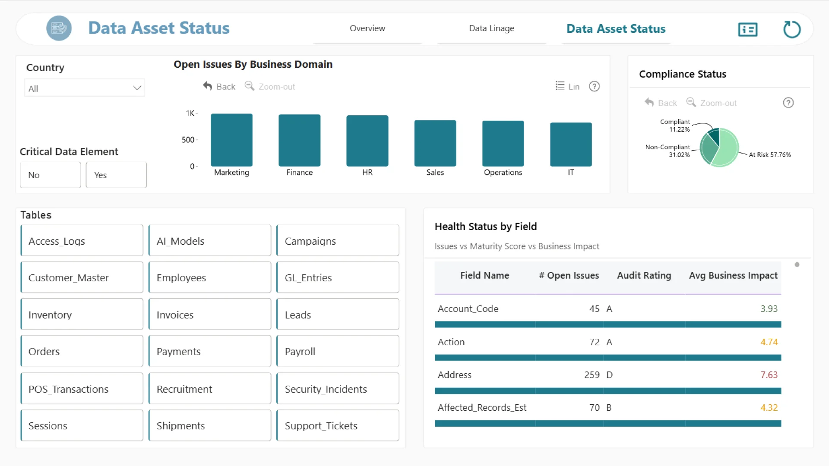
Task: Open the details card icon in header
Action: point(747,29)
